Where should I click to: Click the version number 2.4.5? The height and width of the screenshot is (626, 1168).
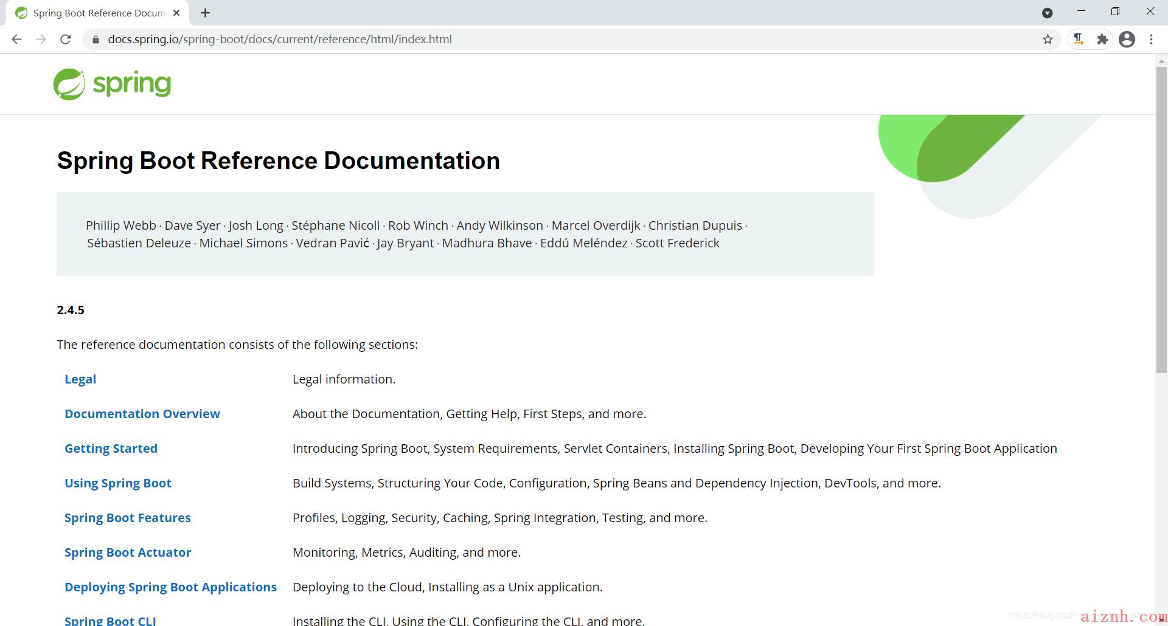coord(71,310)
